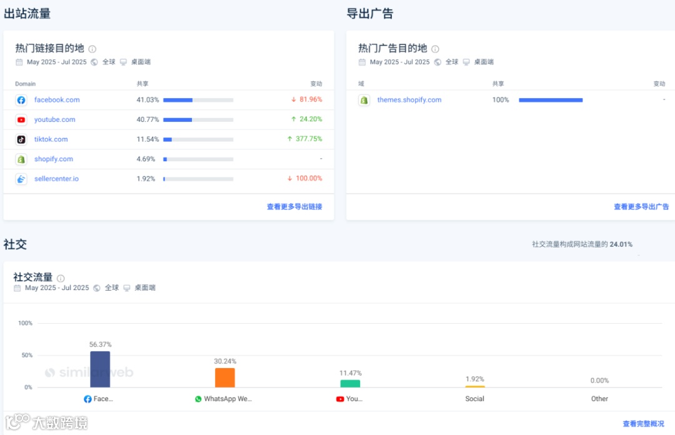675x435 pixels.
Task: Click the TikTok favicon in outgoing links table
Action: (21, 139)
